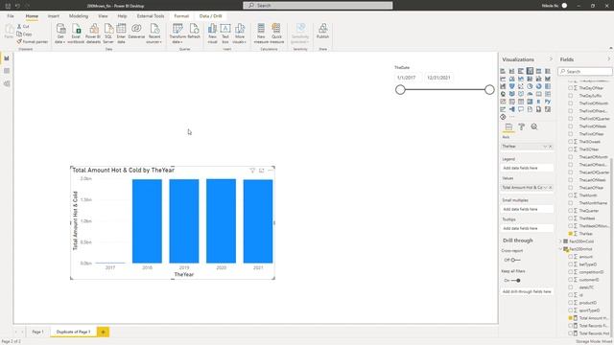614x345 pixels.
Task: Switch to Data view in left sidebar
Action: 7,71
